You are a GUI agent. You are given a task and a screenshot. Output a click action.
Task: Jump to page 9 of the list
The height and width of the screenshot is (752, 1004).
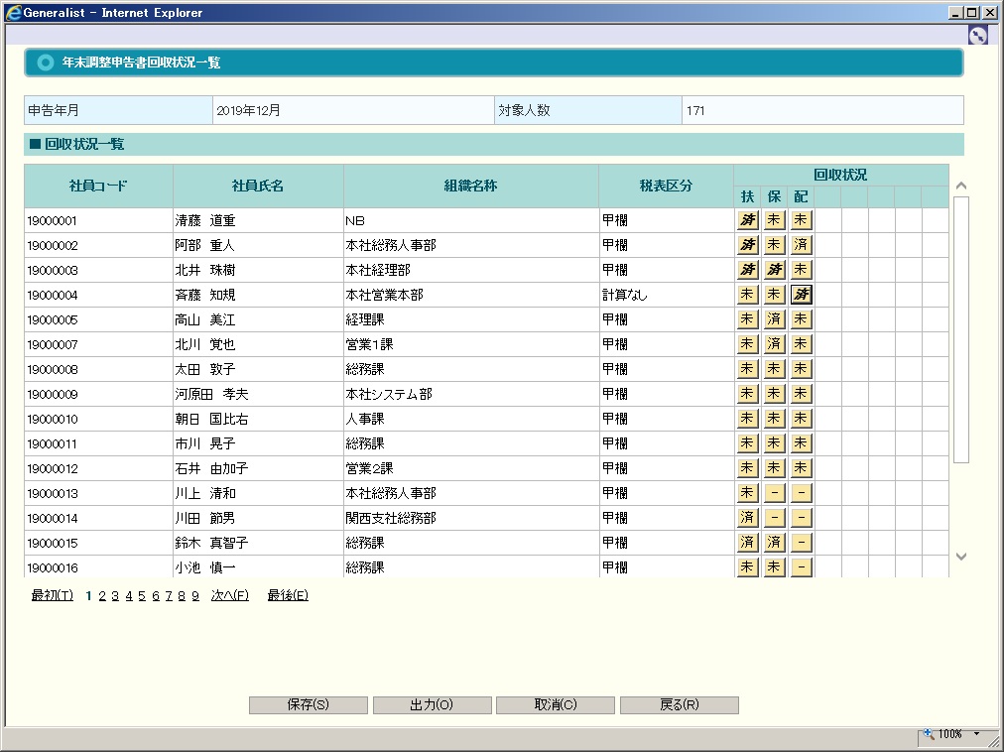pos(195,595)
